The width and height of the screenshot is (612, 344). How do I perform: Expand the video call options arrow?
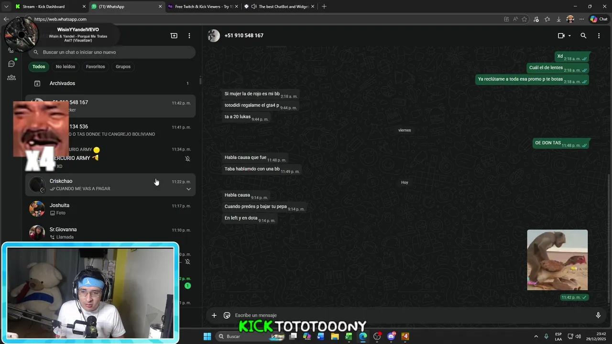point(569,36)
